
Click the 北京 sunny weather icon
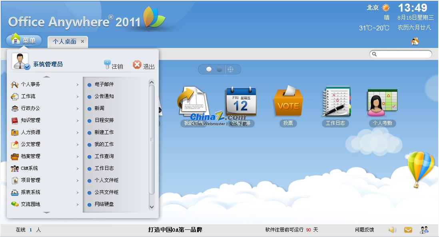(386, 8)
